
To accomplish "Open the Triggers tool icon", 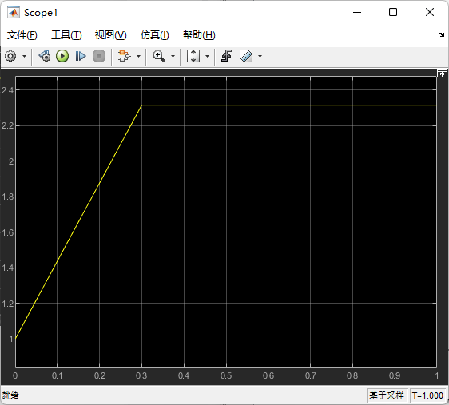I will click(226, 56).
